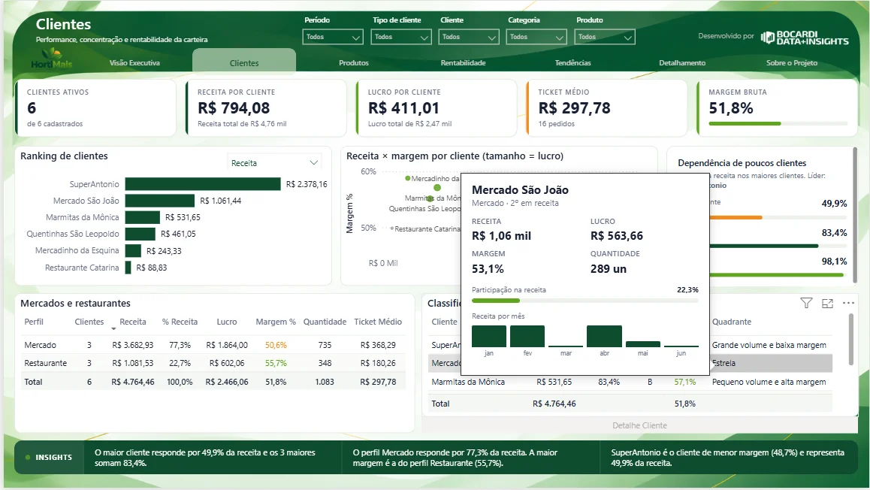Open the Produto filter dropdown
Screen dimensions: 870x490
click(x=604, y=37)
